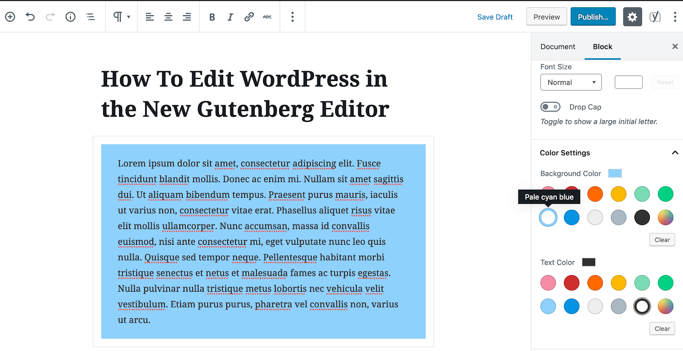Close the settings sidebar
Viewport: 683px width, 351px height.
click(x=675, y=46)
